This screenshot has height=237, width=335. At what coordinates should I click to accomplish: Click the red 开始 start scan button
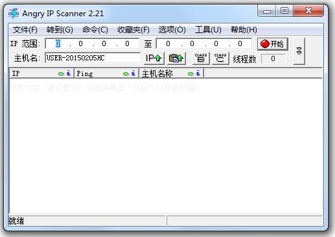273,44
